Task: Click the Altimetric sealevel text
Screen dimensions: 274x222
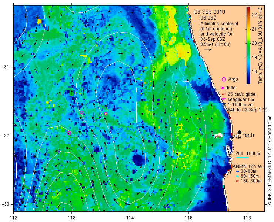Action: [219, 23]
